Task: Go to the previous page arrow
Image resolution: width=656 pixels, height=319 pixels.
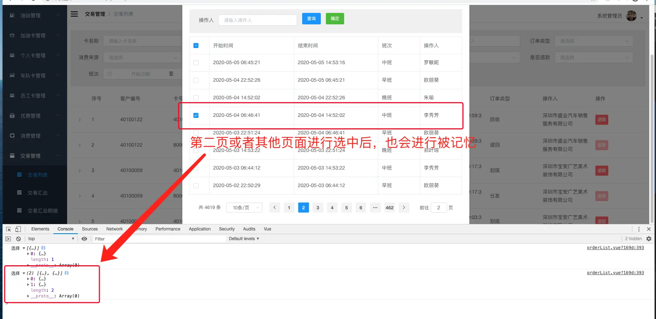Action: 275,208
